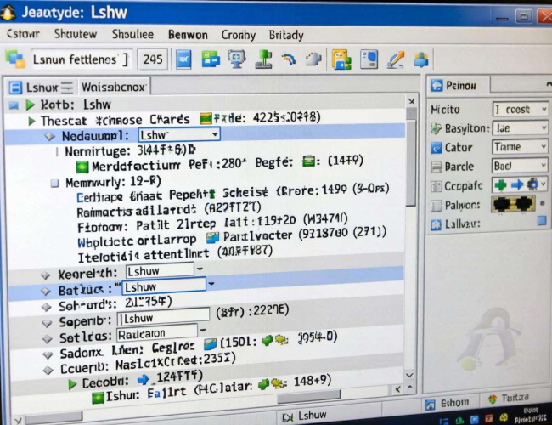Click the stacked windows toolbar icon
This screenshot has width=552, height=425.
pos(15,59)
